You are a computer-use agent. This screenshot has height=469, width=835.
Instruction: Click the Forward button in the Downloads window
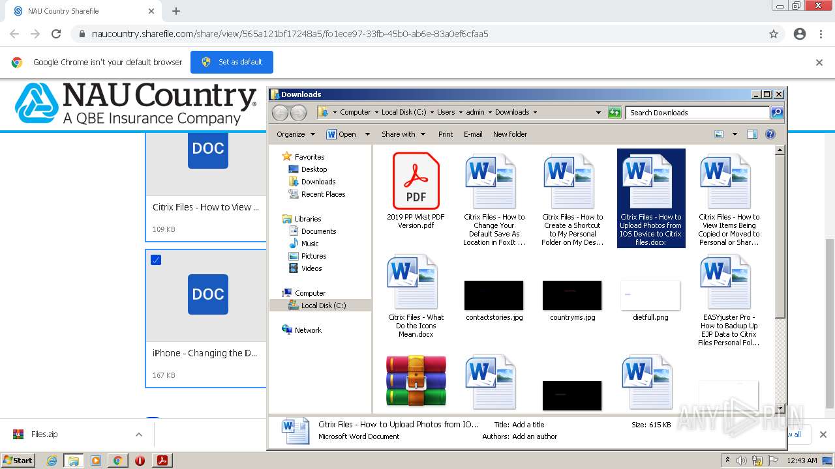pyautogui.click(x=298, y=113)
